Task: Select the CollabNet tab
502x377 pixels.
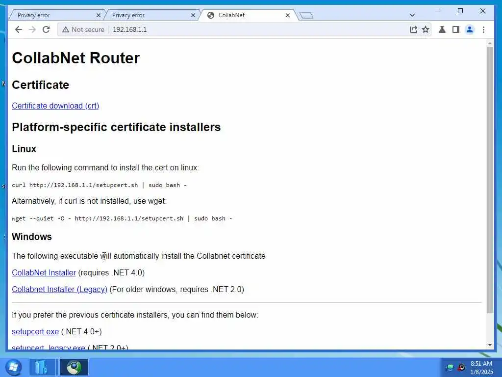Action: click(x=248, y=15)
